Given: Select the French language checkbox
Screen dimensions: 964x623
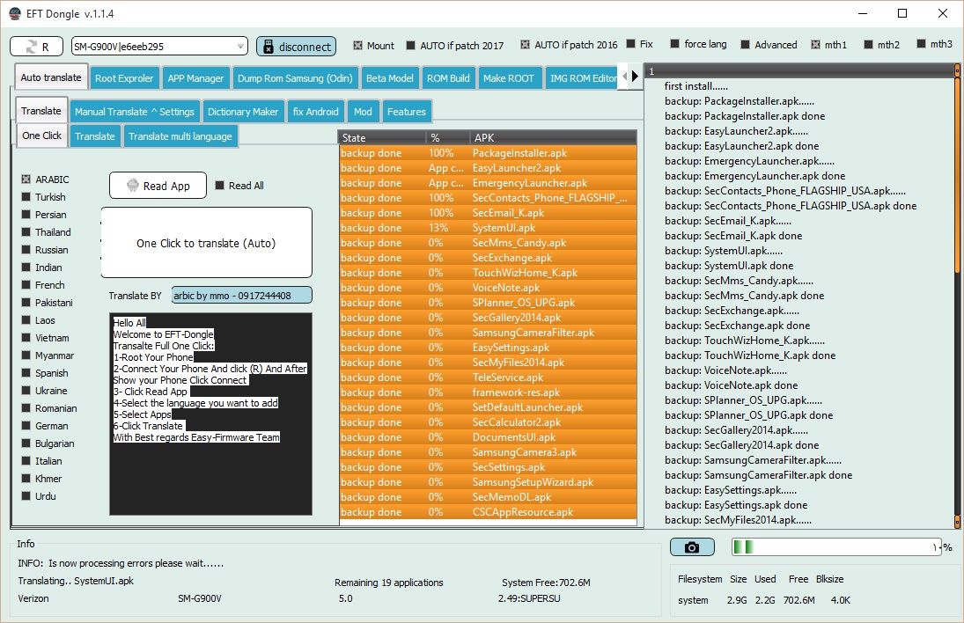Looking at the screenshot, I should pyautogui.click(x=26, y=285).
